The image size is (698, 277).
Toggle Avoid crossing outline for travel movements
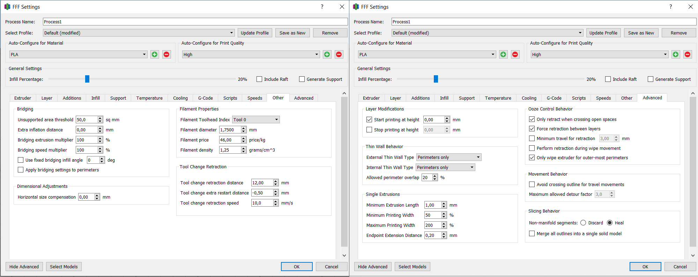tap(532, 184)
